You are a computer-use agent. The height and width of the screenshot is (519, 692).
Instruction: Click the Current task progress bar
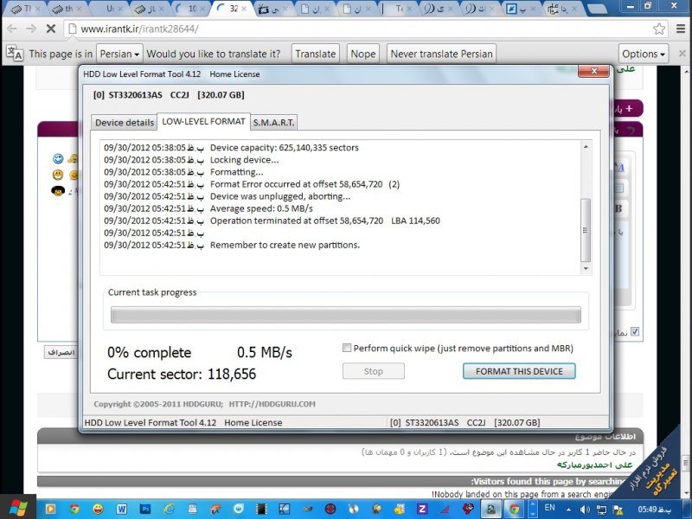(345, 315)
